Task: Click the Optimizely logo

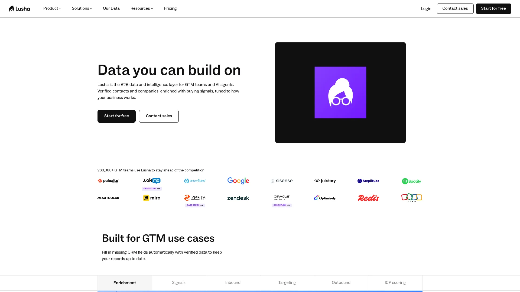Action: 325,198
